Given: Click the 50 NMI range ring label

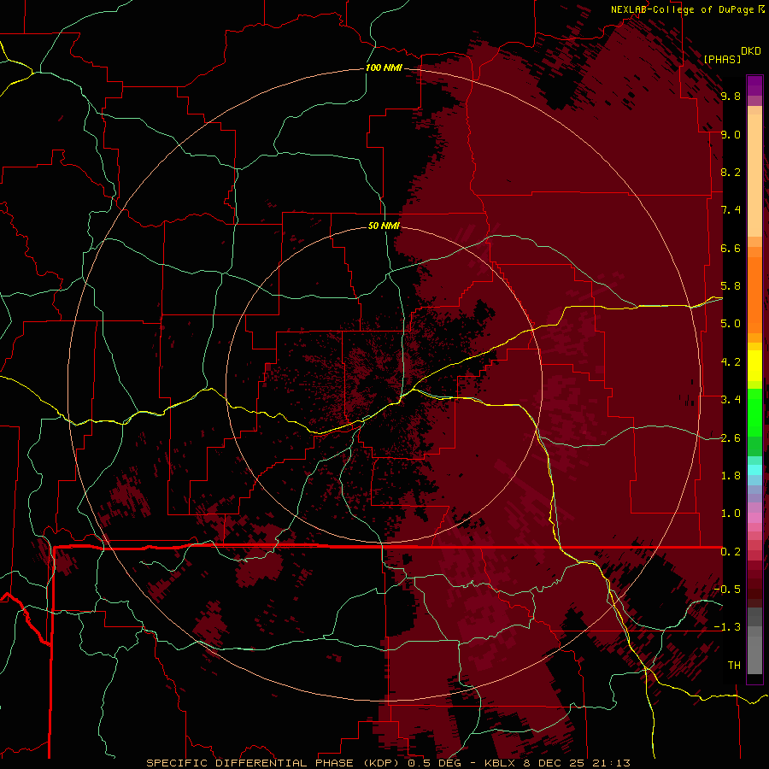Looking at the screenshot, I should click(x=384, y=226).
